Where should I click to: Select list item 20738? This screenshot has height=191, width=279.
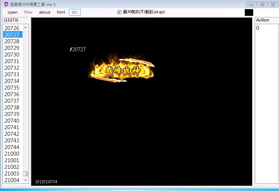pos(13,107)
